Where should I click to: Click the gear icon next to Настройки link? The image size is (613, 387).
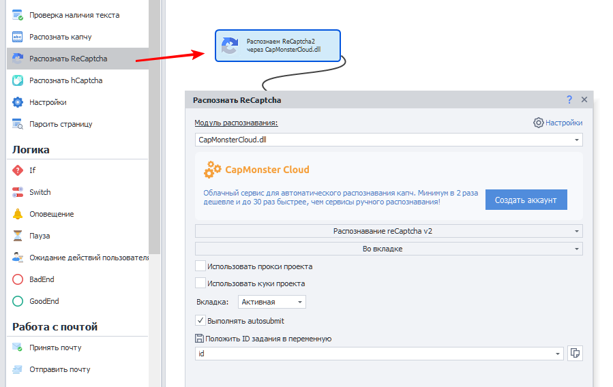click(538, 123)
